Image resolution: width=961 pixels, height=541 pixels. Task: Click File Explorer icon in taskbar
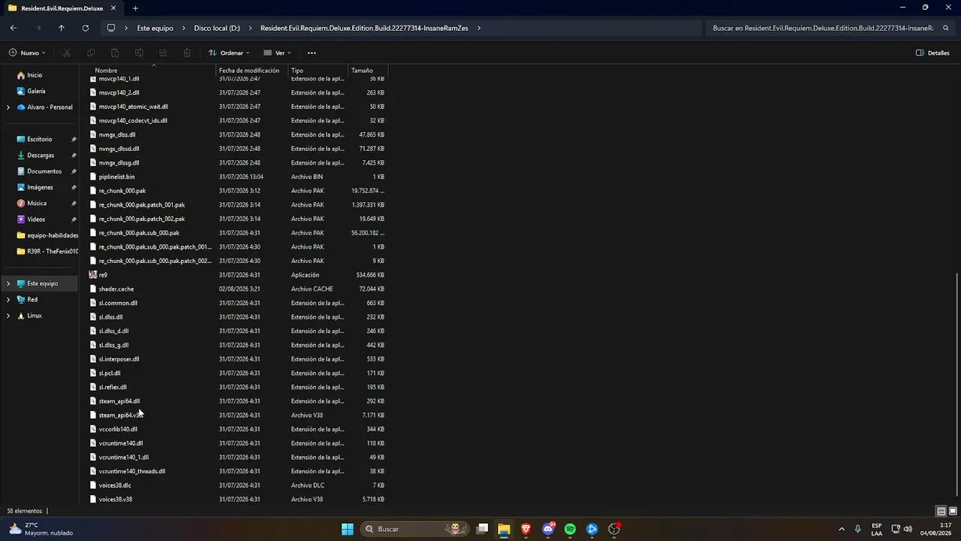[504, 529]
